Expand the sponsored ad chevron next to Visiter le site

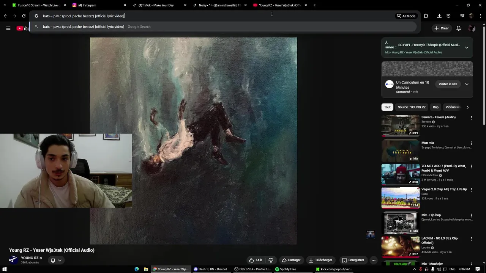[467, 84]
